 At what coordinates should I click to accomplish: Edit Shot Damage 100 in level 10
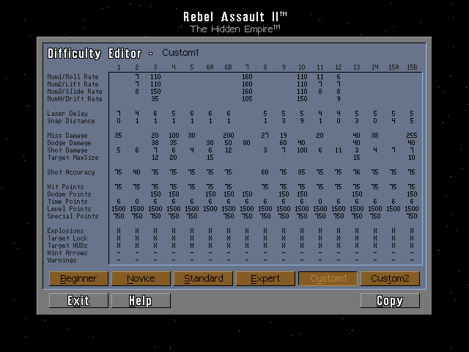tap(302, 150)
